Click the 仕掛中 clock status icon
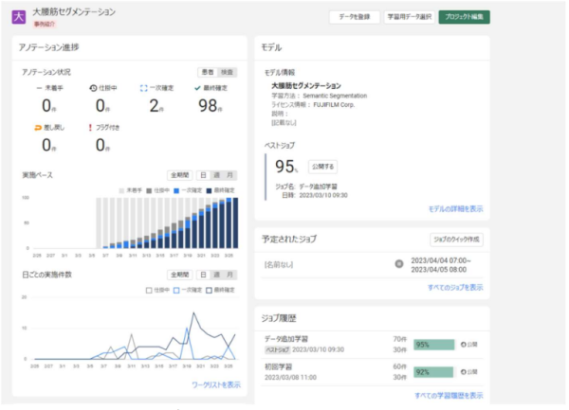 93,87
